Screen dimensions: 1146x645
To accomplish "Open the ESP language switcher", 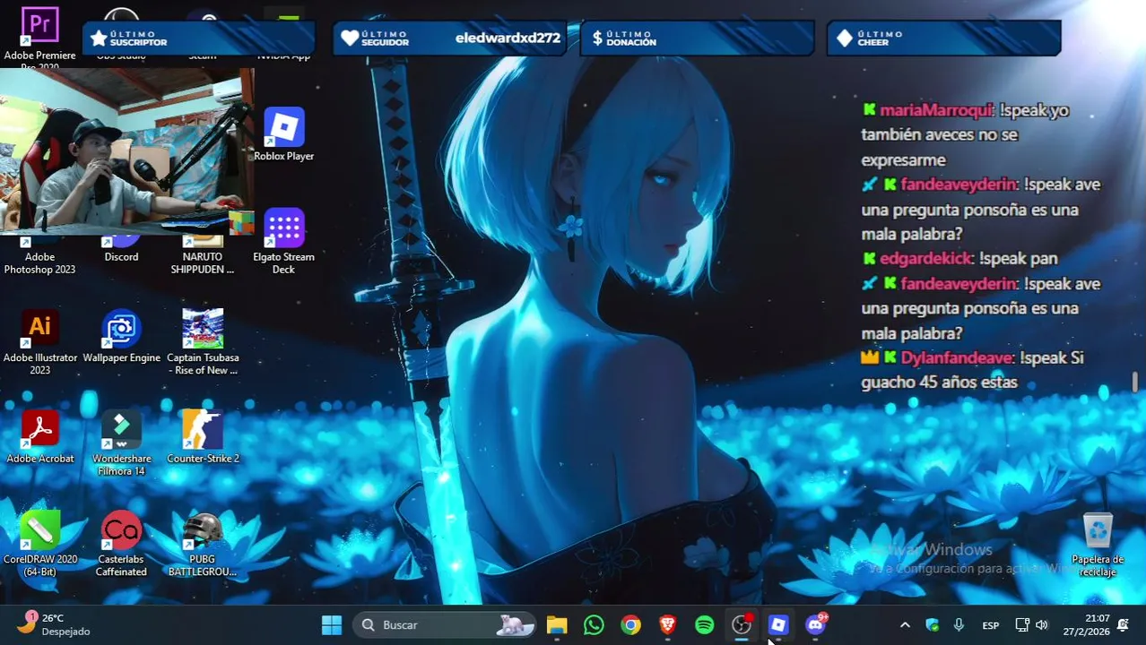I will [x=991, y=624].
